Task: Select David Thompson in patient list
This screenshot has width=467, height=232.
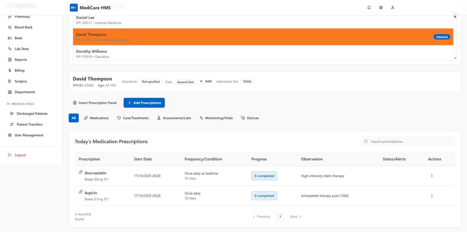Action: 263,37
